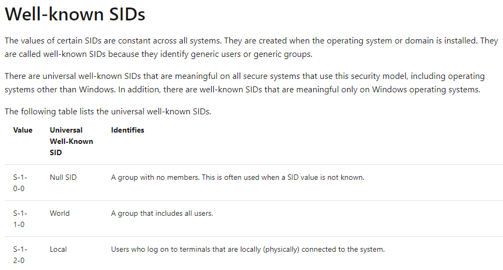Select the S-1-0-0 value cell
Viewport: 503px width, 270px height.
point(19,183)
